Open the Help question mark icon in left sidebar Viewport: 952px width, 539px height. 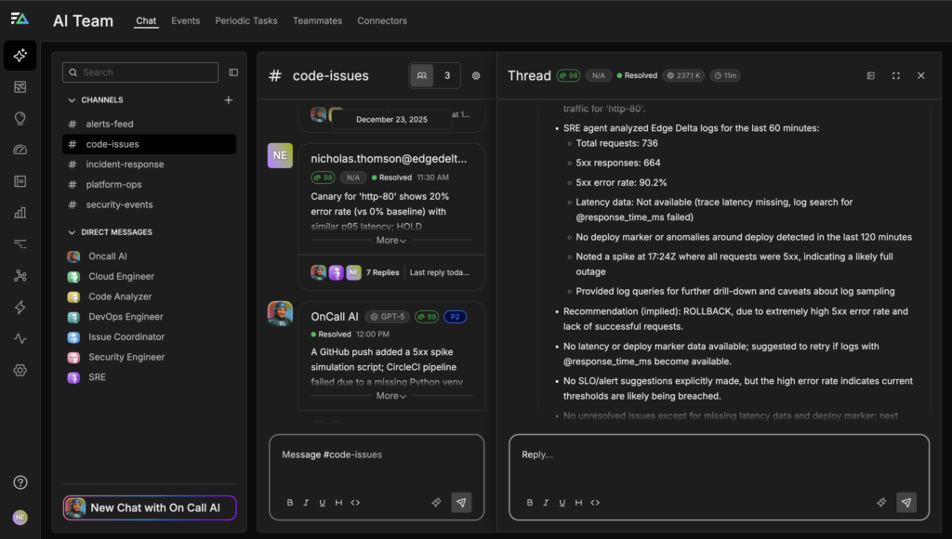point(20,482)
